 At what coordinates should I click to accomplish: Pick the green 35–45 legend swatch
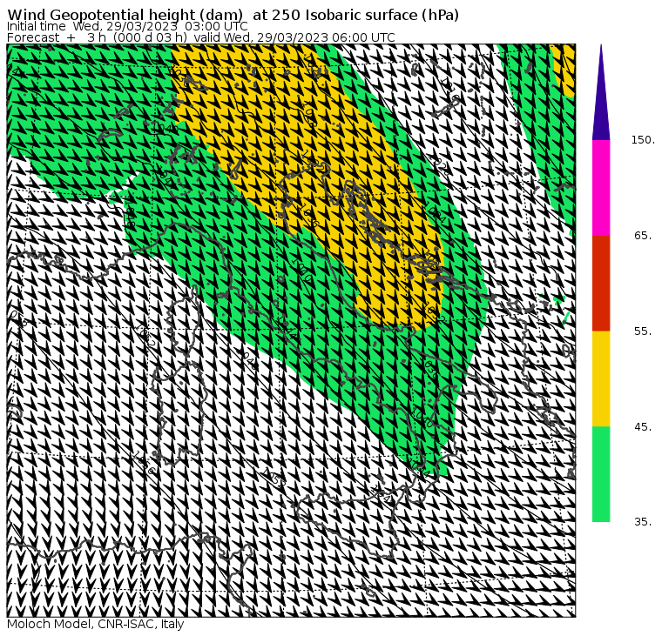[601, 474]
